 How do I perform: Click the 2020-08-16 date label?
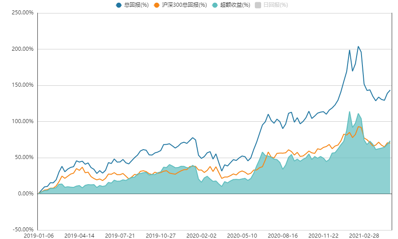[283, 236]
